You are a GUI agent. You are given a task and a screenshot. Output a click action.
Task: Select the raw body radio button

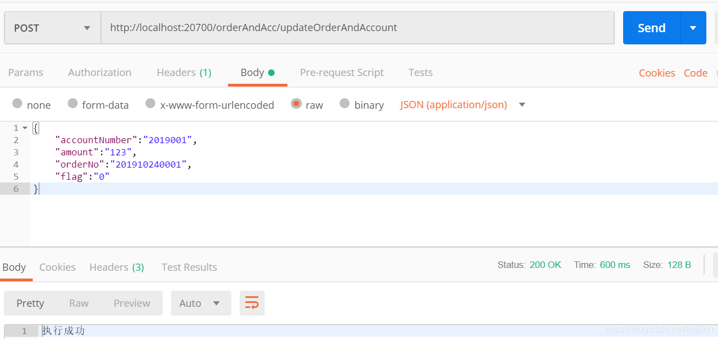[x=296, y=104]
